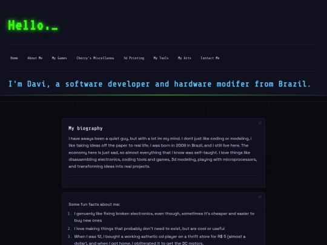The width and height of the screenshot is (327, 245).
Task: Click the Contact Me link
Action: point(210,58)
